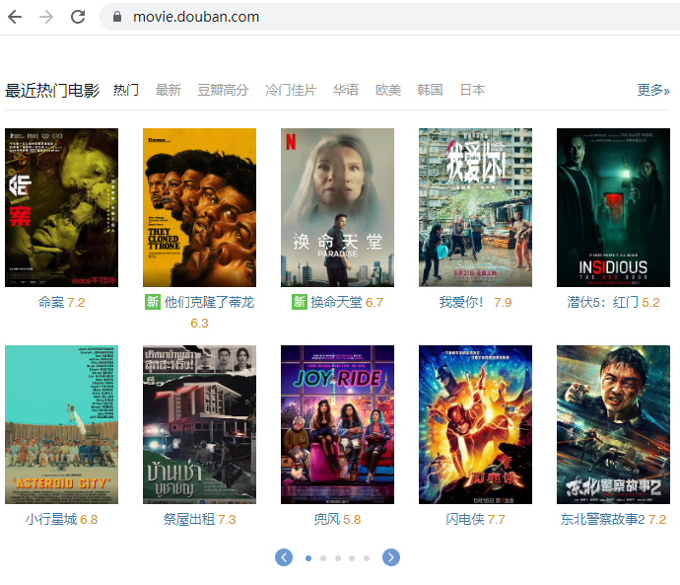This screenshot has width=680, height=585.
Task: Open the Asteroid City poster
Action: [x=61, y=424]
